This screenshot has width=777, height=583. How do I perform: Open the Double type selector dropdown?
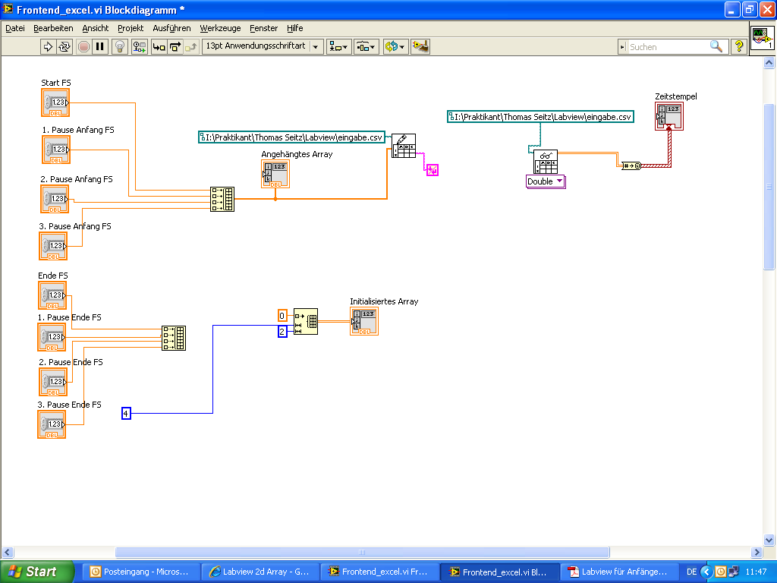pos(546,181)
